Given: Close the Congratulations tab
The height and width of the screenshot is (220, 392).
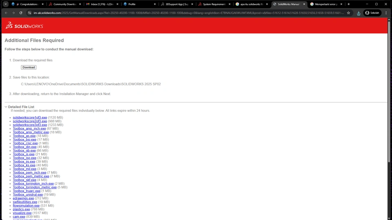Looking at the screenshot, I should [43, 4].
